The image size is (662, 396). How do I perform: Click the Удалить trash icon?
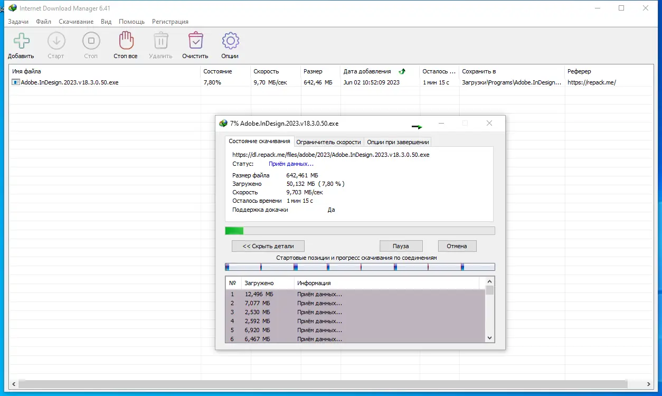pyautogui.click(x=160, y=41)
